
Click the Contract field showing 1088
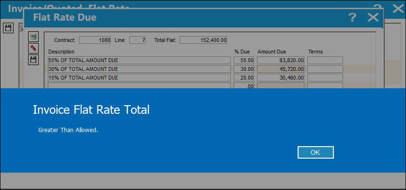click(95, 41)
